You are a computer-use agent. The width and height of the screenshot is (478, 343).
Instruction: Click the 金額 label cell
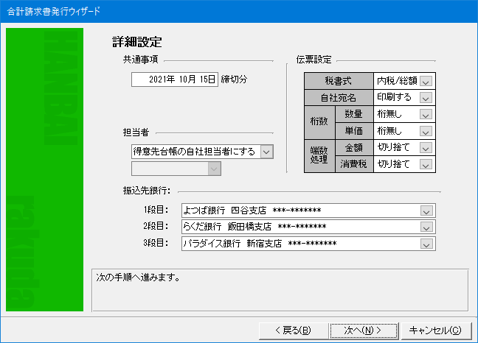tap(354, 148)
